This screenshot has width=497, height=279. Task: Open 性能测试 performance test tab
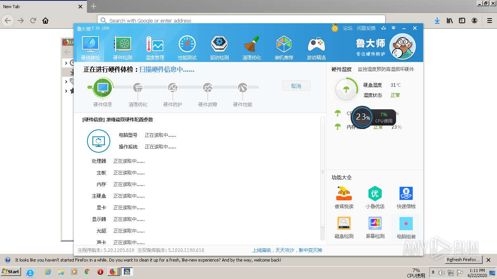coord(187,48)
